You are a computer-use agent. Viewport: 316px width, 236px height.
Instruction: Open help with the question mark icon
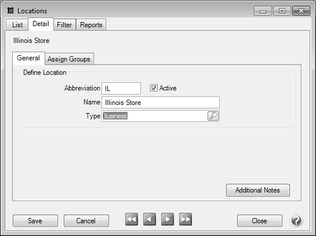[x=296, y=220]
